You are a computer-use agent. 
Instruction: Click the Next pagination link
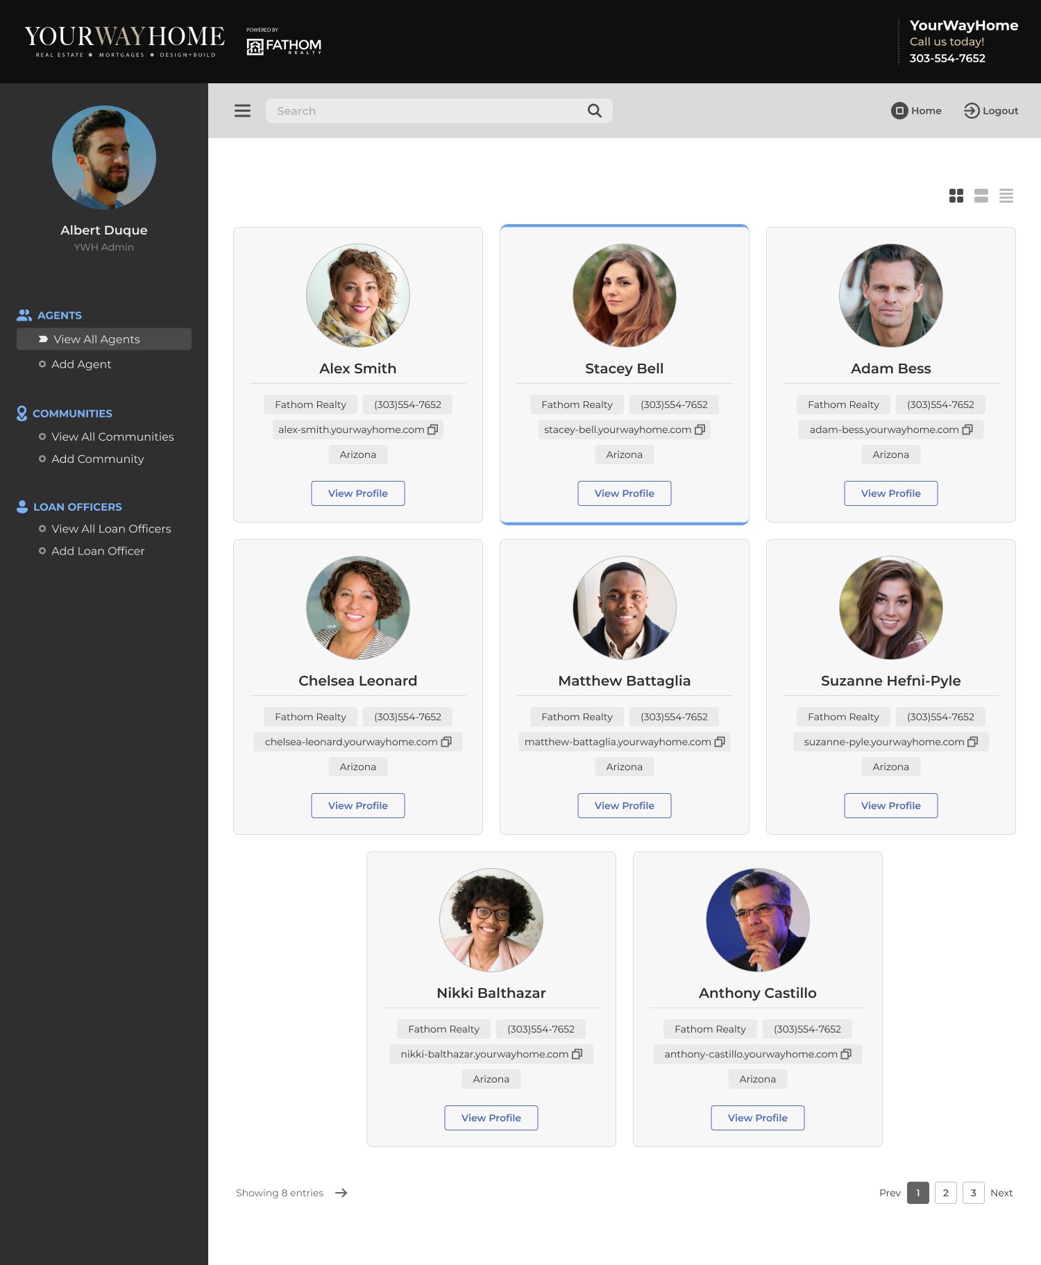pyautogui.click(x=1001, y=1193)
